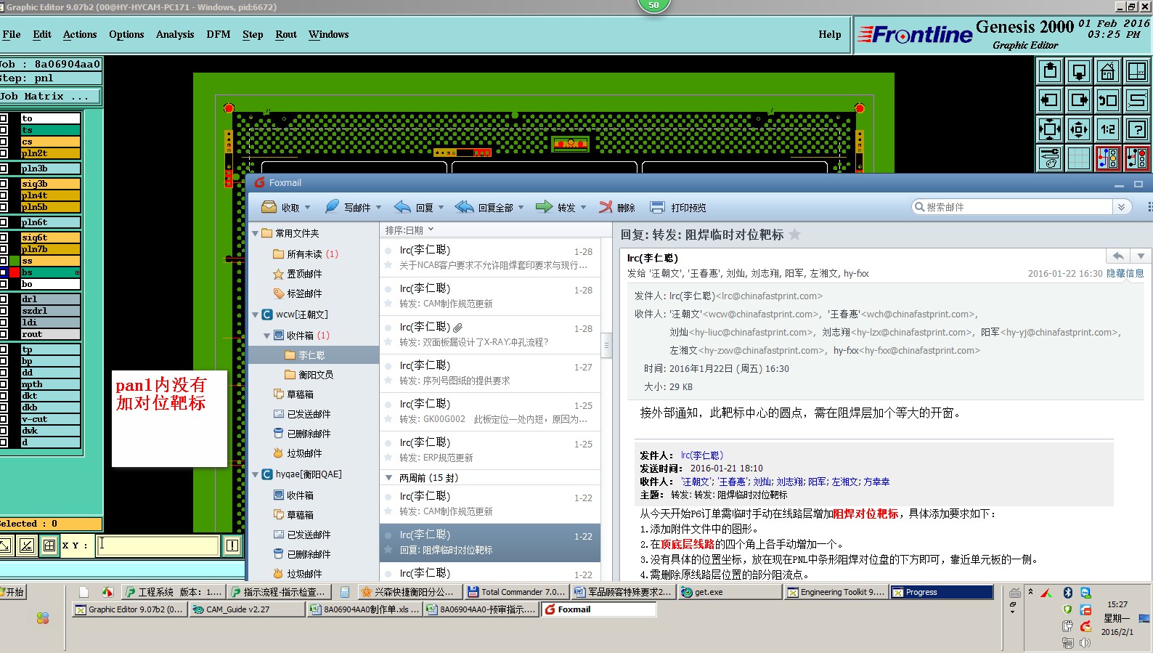Toggle the checkbox for layer 'sig3b'
The image size is (1153, 653).
click(4, 184)
